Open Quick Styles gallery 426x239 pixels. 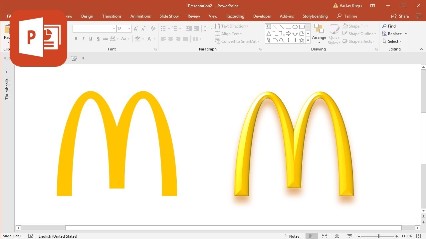point(334,34)
